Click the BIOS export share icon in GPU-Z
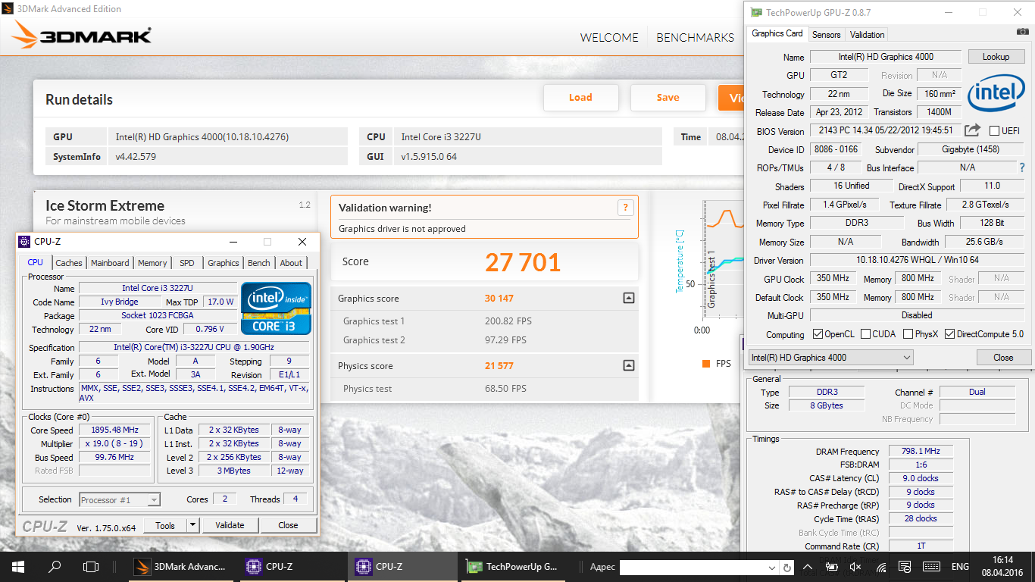This screenshot has height=582, width=1035. click(972, 130)
